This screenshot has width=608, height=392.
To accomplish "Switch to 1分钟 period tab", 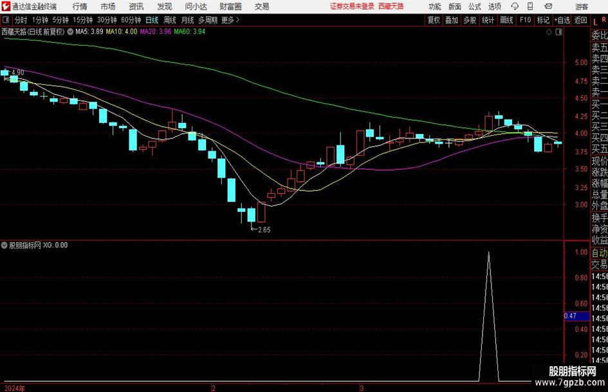I will point(40,20).
